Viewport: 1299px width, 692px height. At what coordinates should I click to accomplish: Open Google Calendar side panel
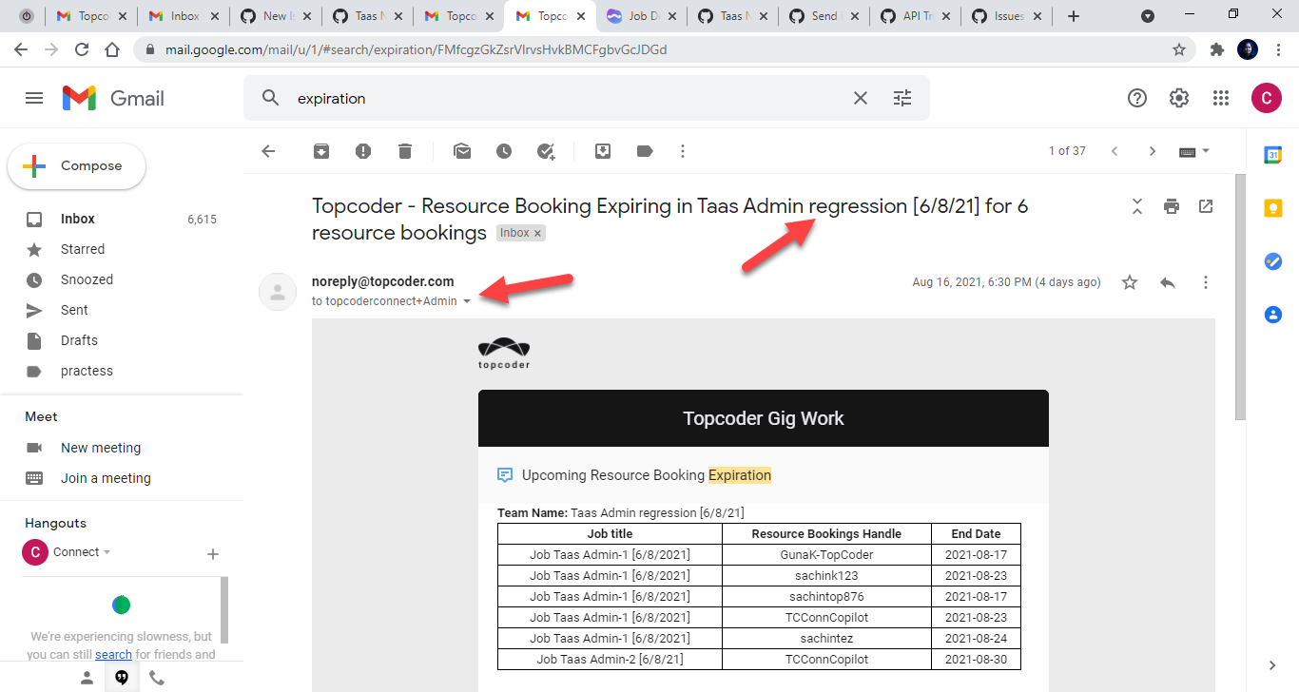(x=1273, y=155)
